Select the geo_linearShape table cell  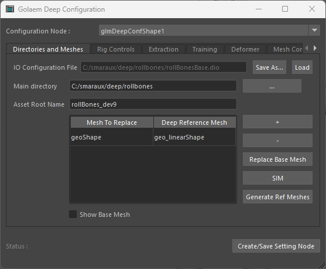click(194, 137)
